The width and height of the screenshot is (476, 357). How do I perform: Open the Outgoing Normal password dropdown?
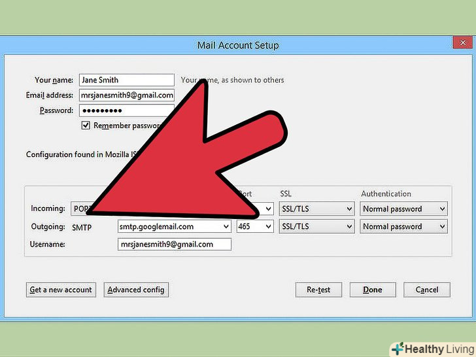click(403, 226)
